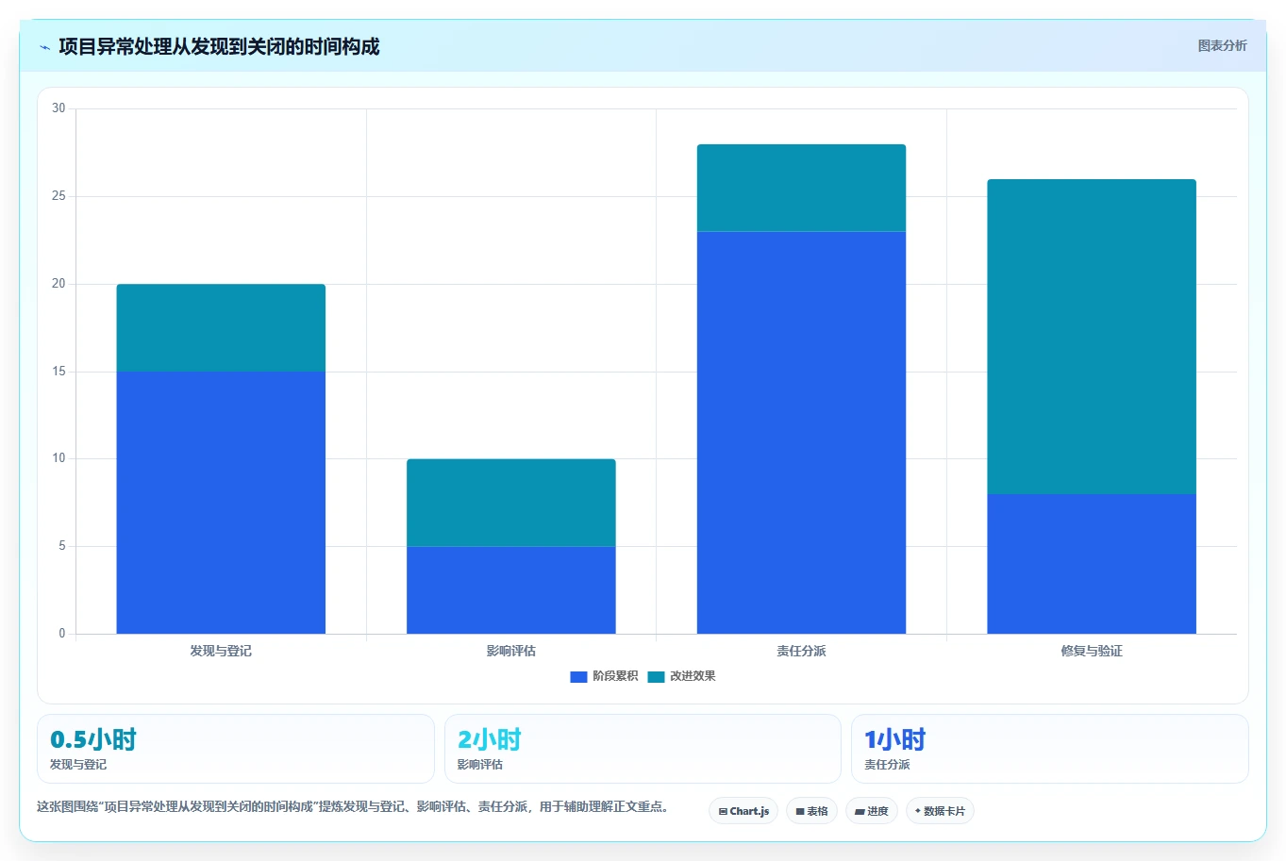The height and width of the screenshot is (861, 1286).
Task: Click the teal 改进效果 legend color box
Action: pyautogui.click(x=656, y=677)
